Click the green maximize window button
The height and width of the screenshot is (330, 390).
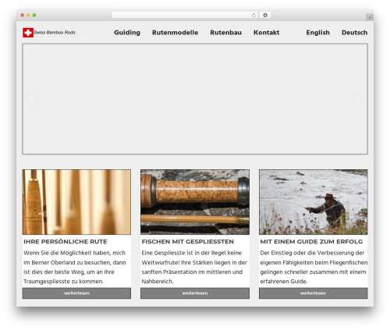tap(34, 16)
